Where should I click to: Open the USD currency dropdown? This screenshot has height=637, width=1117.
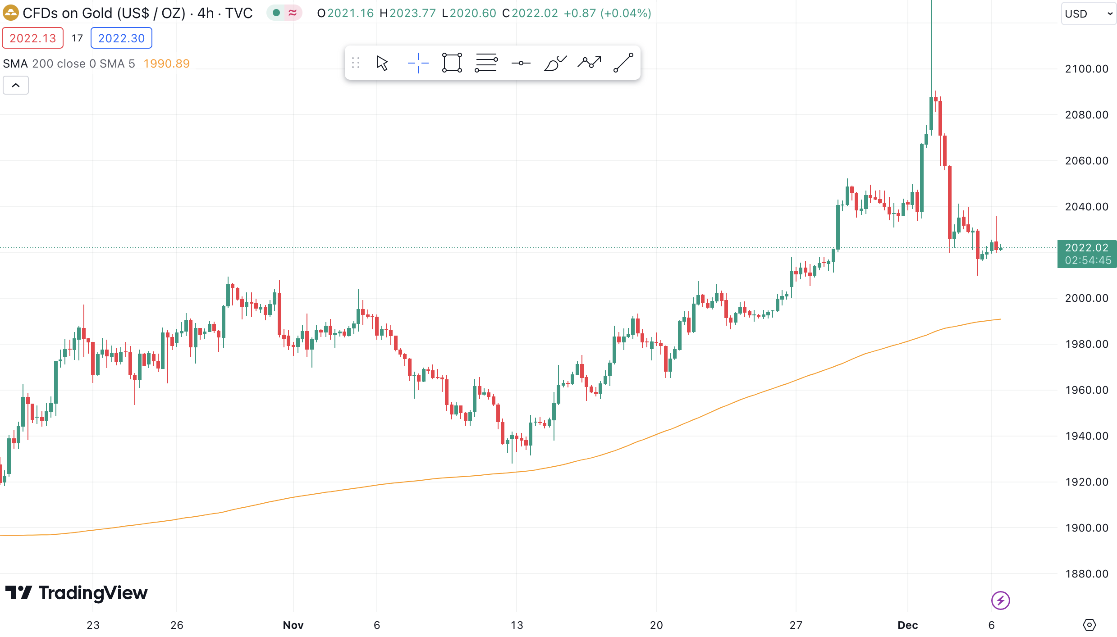(1089, 14)
